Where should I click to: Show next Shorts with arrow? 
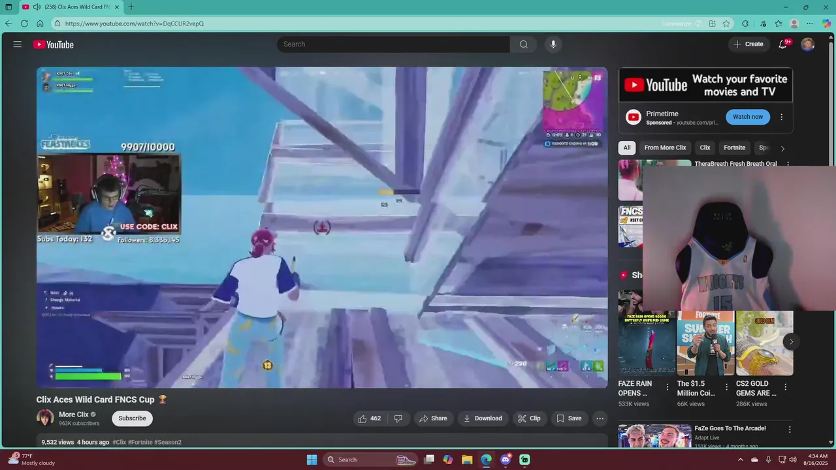pyautogui.click(x=791, y=341)
